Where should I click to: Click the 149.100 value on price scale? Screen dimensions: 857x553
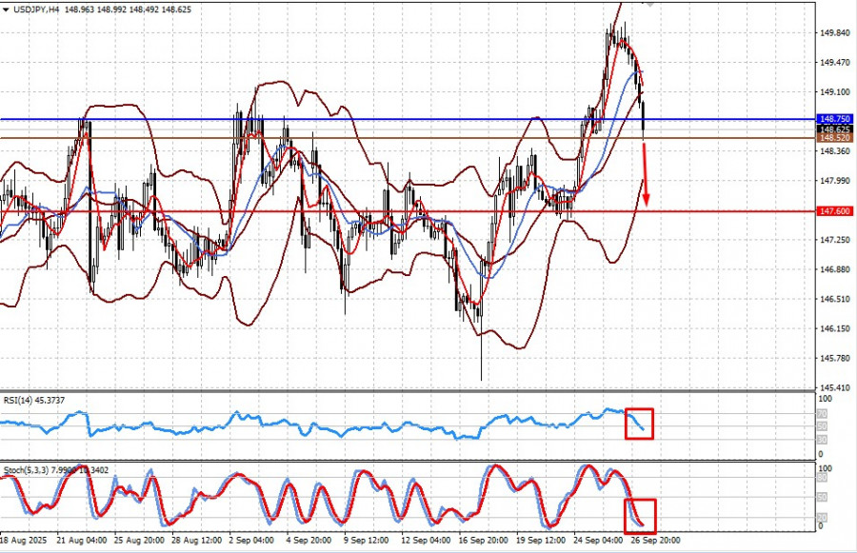pos(835,91)
